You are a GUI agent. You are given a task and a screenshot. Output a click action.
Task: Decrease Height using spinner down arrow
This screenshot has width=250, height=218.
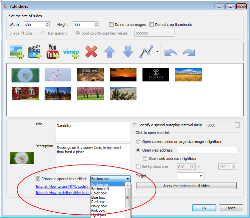96,26
